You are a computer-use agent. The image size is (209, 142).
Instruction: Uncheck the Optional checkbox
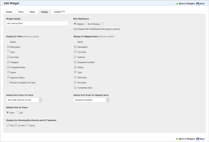[x=75, y=57]
